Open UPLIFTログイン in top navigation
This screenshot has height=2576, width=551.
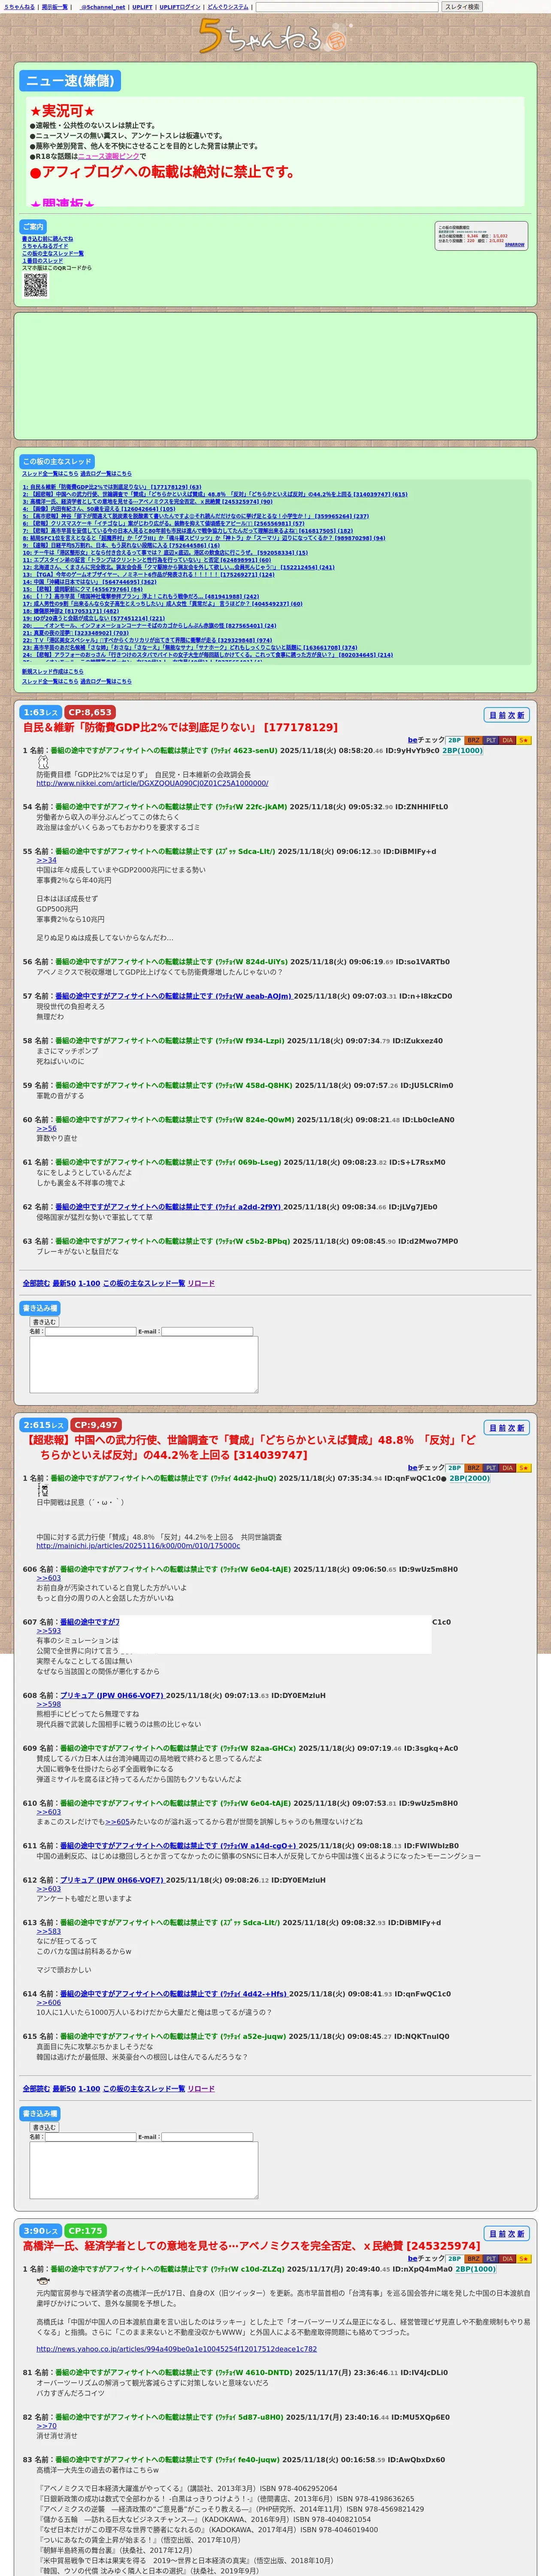click(x=180, y=7)
